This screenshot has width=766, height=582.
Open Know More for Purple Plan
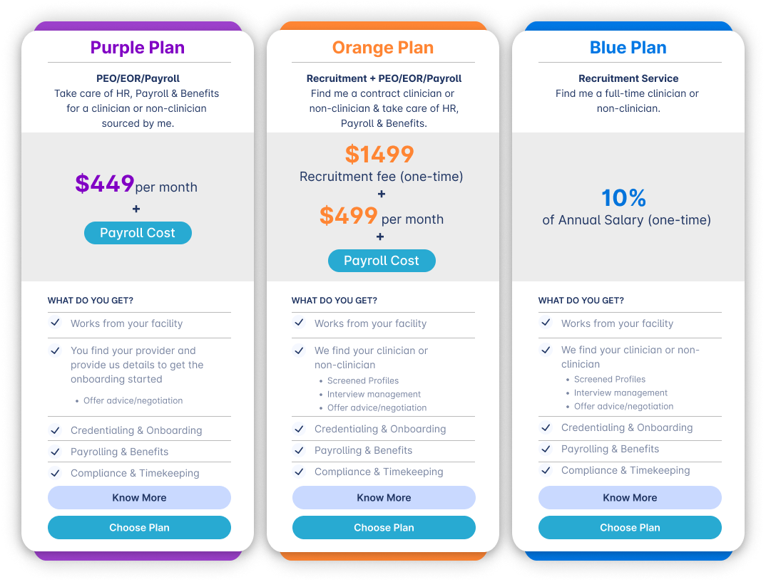[x=139, y=498]
